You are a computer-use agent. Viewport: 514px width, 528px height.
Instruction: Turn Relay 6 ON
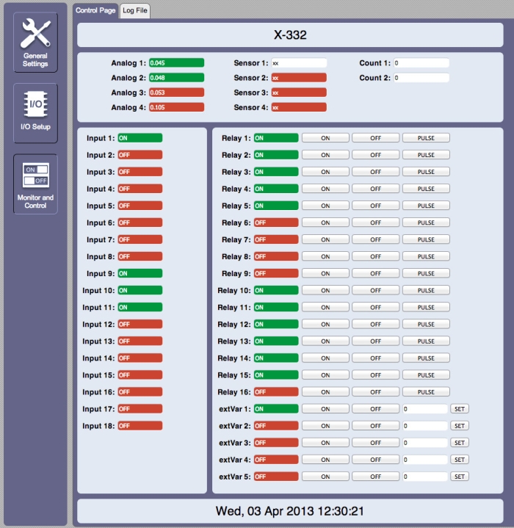(x=325, y=223)
